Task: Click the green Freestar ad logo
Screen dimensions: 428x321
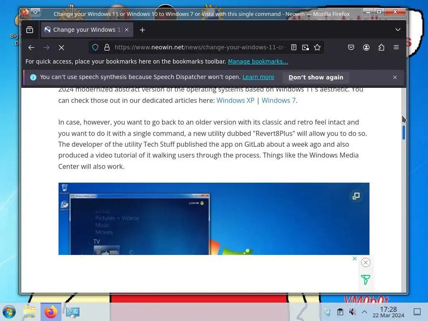Action: (365, 280)
